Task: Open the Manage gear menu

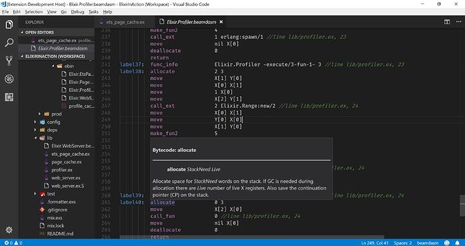Action: 9,230
